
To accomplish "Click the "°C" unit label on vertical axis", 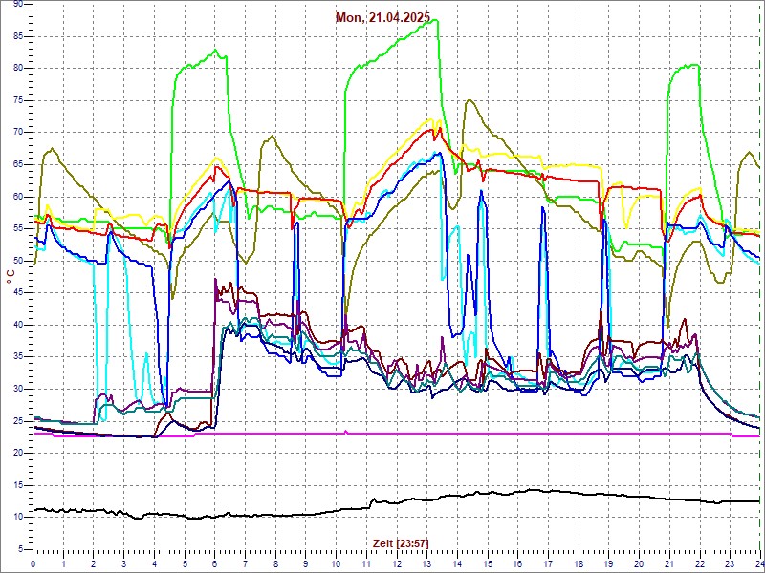I will [11, 277].
